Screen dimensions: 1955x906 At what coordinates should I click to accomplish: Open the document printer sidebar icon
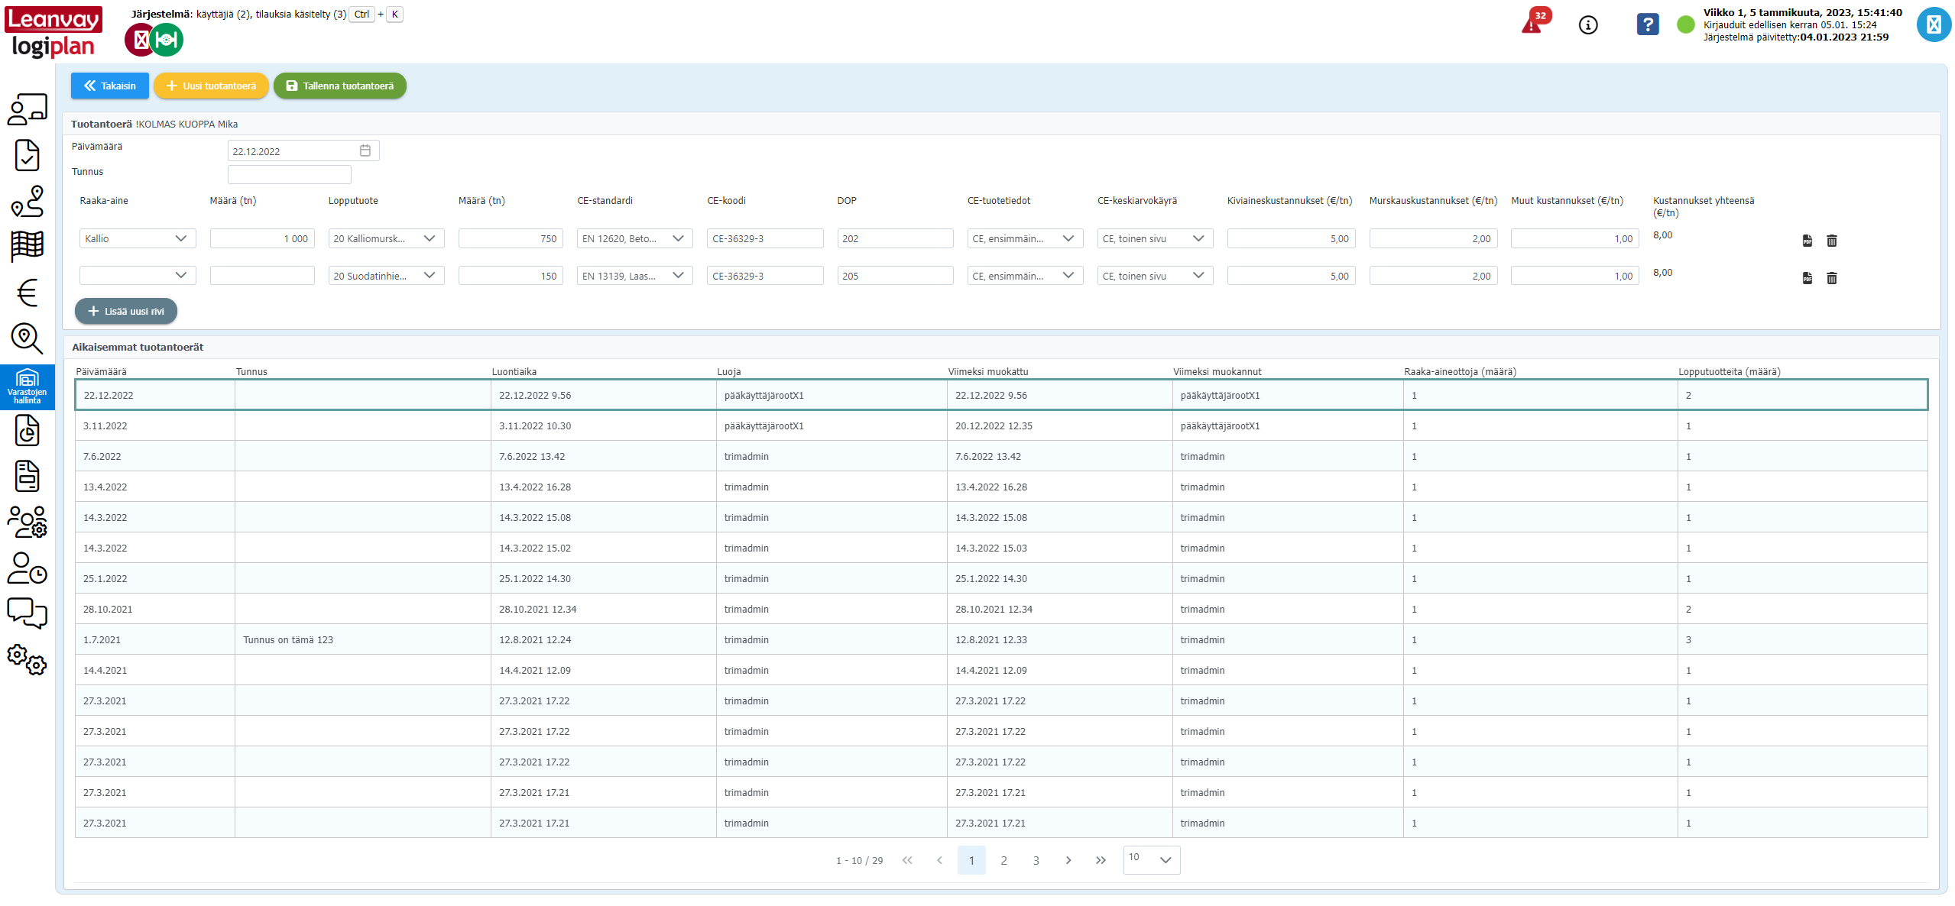(27, 476)
